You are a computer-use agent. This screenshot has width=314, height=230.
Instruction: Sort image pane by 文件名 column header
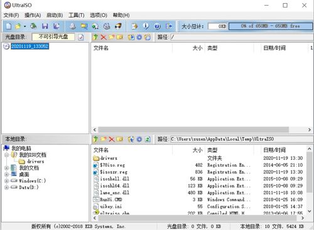pyautogui.click(x=131, y=48)
